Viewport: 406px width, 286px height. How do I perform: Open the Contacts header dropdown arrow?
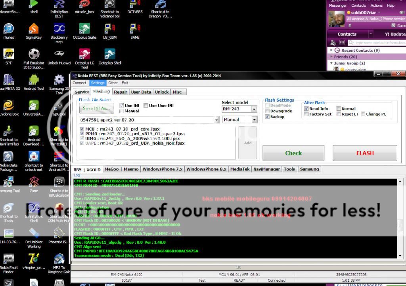(x=371, y=34)
